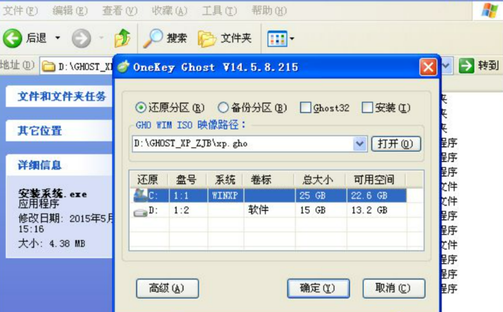
Task: Click the 大小: 4.38 MB text
Action: (52, 243)
